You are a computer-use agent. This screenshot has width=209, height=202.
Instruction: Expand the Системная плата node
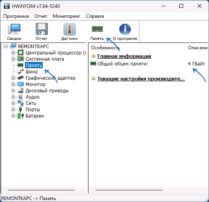[13, 59]
